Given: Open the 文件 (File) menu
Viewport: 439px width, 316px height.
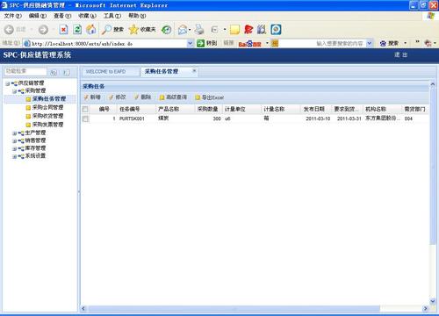Looking at the screenshot, I should coord(12,16).
